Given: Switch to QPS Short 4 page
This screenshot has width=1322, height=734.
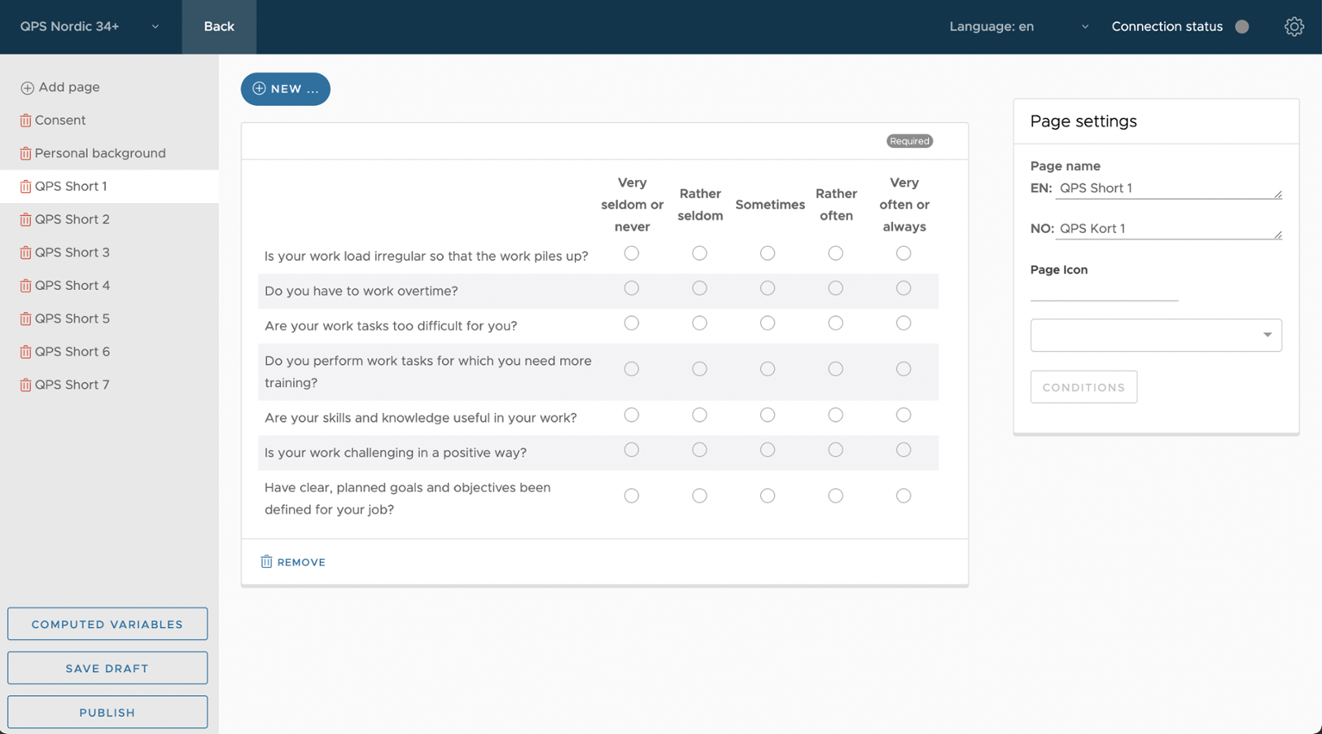Looking at the screenshot, I should pyautogui.click(x=72, y=286).
